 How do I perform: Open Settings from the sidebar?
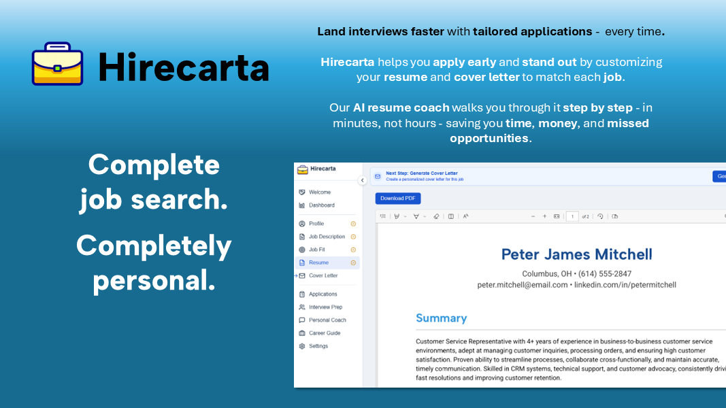pyautogui.click(x=318, y=346)
